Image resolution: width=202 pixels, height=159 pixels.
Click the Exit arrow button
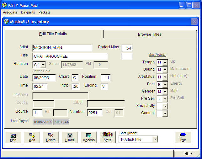coord(183,137)
